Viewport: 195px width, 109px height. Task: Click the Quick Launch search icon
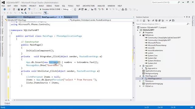click(179, 2)
